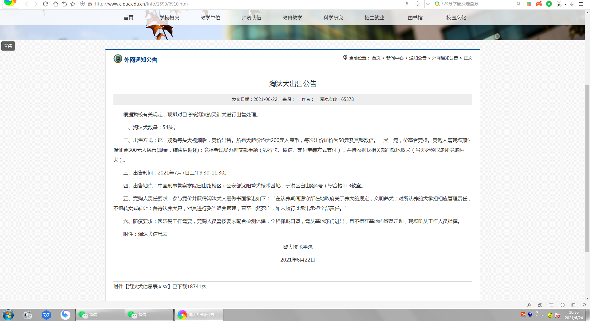Viewport: 590px width, 321px height.
Task: Expand the screenshot tool dropdown arrow
Action: (x=565, y=4)
